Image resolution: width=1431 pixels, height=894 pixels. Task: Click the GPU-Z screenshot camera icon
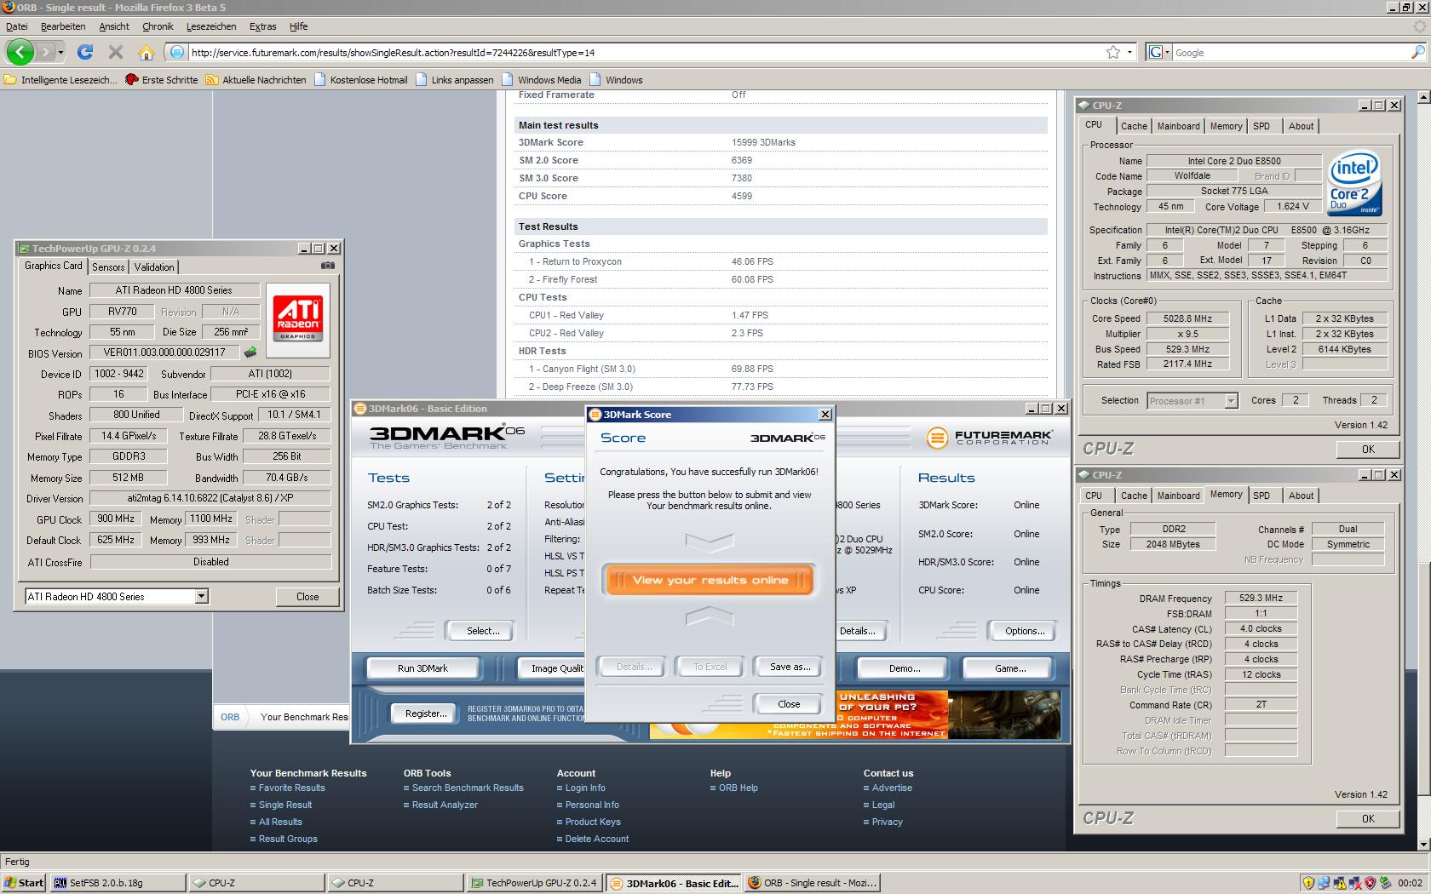(x=328, y=266)
